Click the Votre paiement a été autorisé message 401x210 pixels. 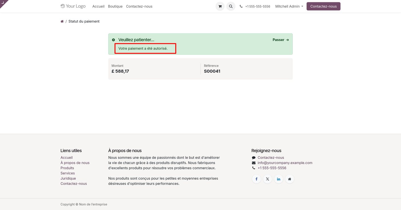pos(143,48)
